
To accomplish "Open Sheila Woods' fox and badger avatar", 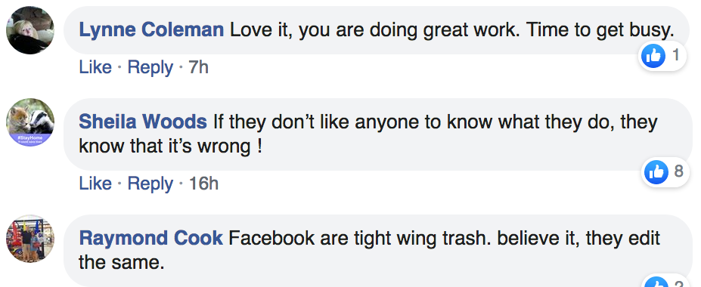I will pyautogui.click(x=30, y=122).
